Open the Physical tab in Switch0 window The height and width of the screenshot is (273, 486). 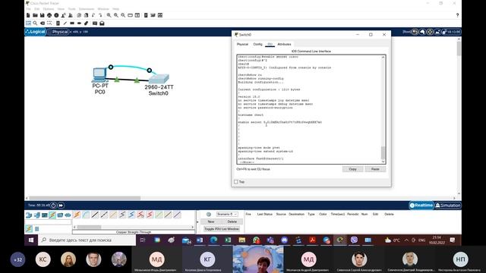coord(242,44)
